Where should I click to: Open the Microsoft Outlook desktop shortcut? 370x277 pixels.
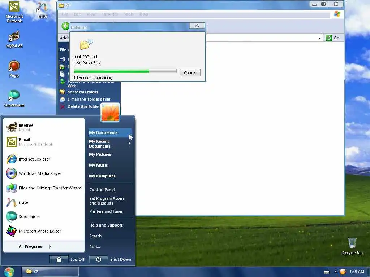(x=14, y=12)
